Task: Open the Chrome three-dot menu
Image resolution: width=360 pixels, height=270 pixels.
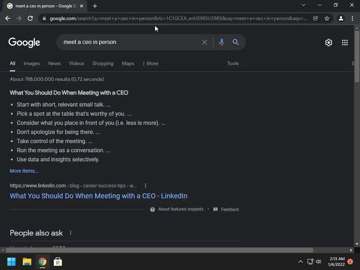Action: coord(352,18)
